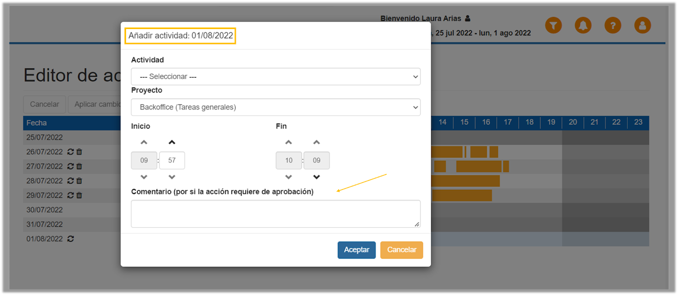This screenshot has height=295, width=678.
Task: Open the help question mark icon
Action: pos(613,25)
